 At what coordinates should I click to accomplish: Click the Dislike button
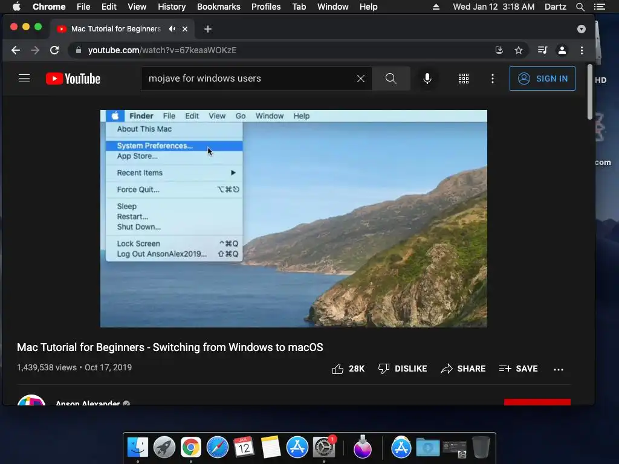(x=402, y=369)
